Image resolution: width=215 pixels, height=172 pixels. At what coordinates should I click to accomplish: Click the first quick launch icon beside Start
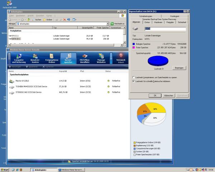coord(13,170)
